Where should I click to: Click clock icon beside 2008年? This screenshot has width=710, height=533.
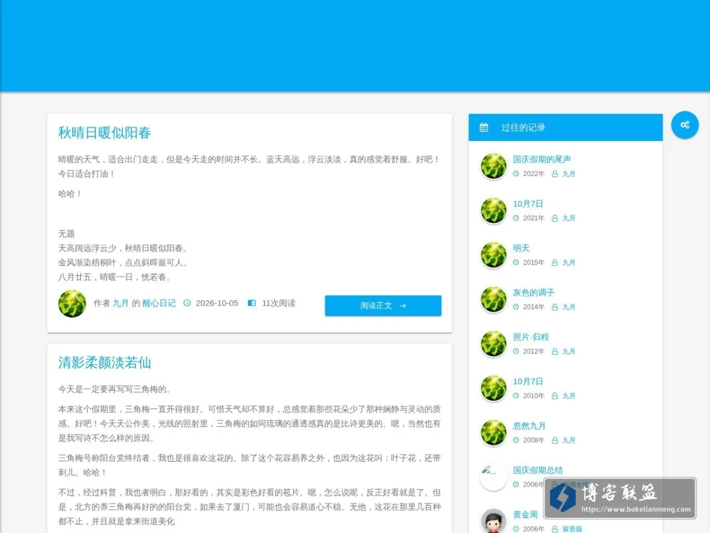point(516,440)
